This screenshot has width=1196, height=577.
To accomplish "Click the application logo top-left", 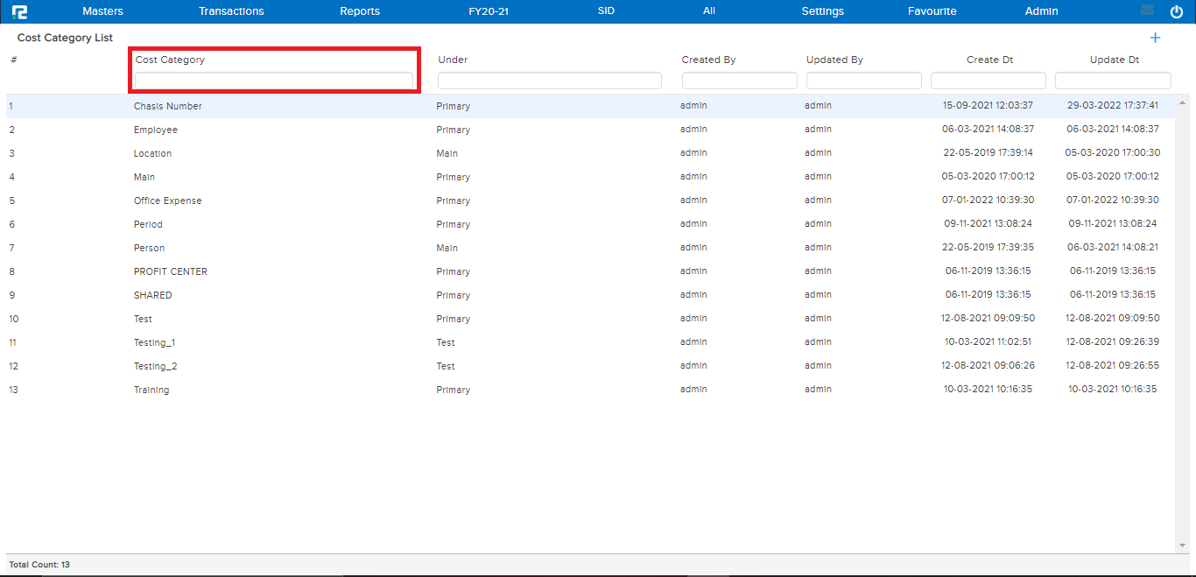I will click(x=19, y=11).
